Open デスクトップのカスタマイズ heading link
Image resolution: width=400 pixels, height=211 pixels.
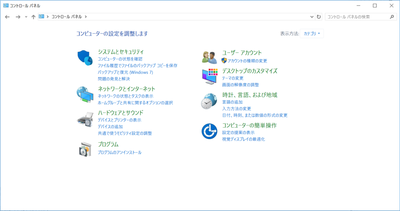[x=250, y=71]
